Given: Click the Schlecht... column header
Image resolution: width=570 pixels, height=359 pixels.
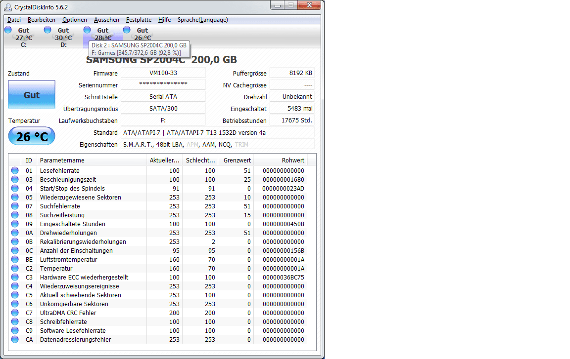Looking at the screenshot, I should (200, 160).
